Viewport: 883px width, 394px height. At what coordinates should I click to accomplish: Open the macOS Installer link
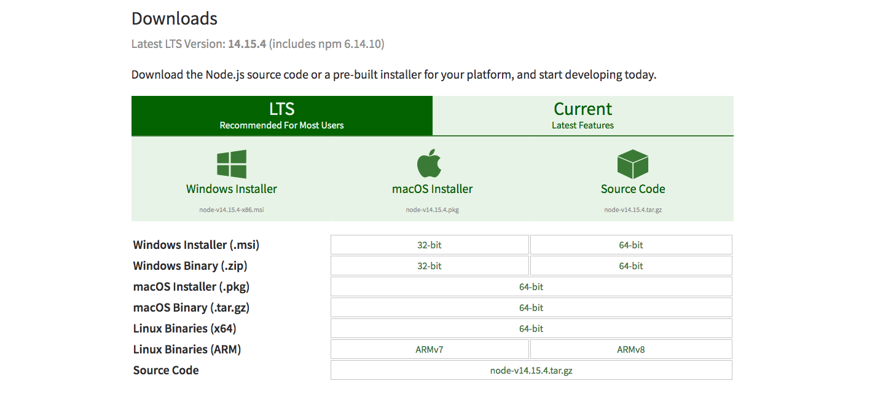point(433,189)
